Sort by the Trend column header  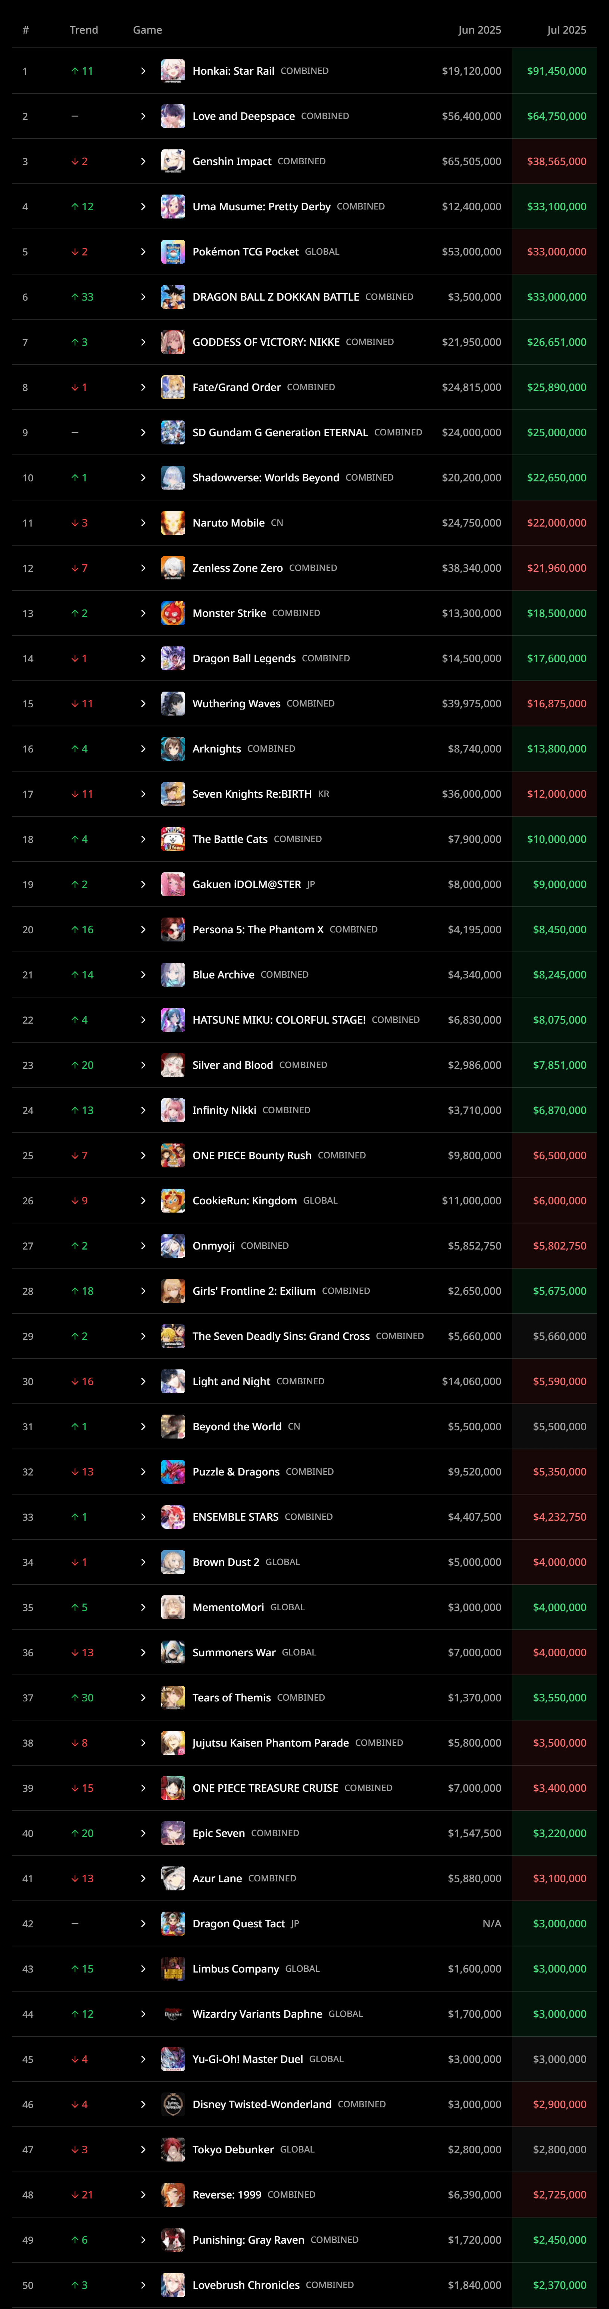pyautogui.click(x=84, y=30)
